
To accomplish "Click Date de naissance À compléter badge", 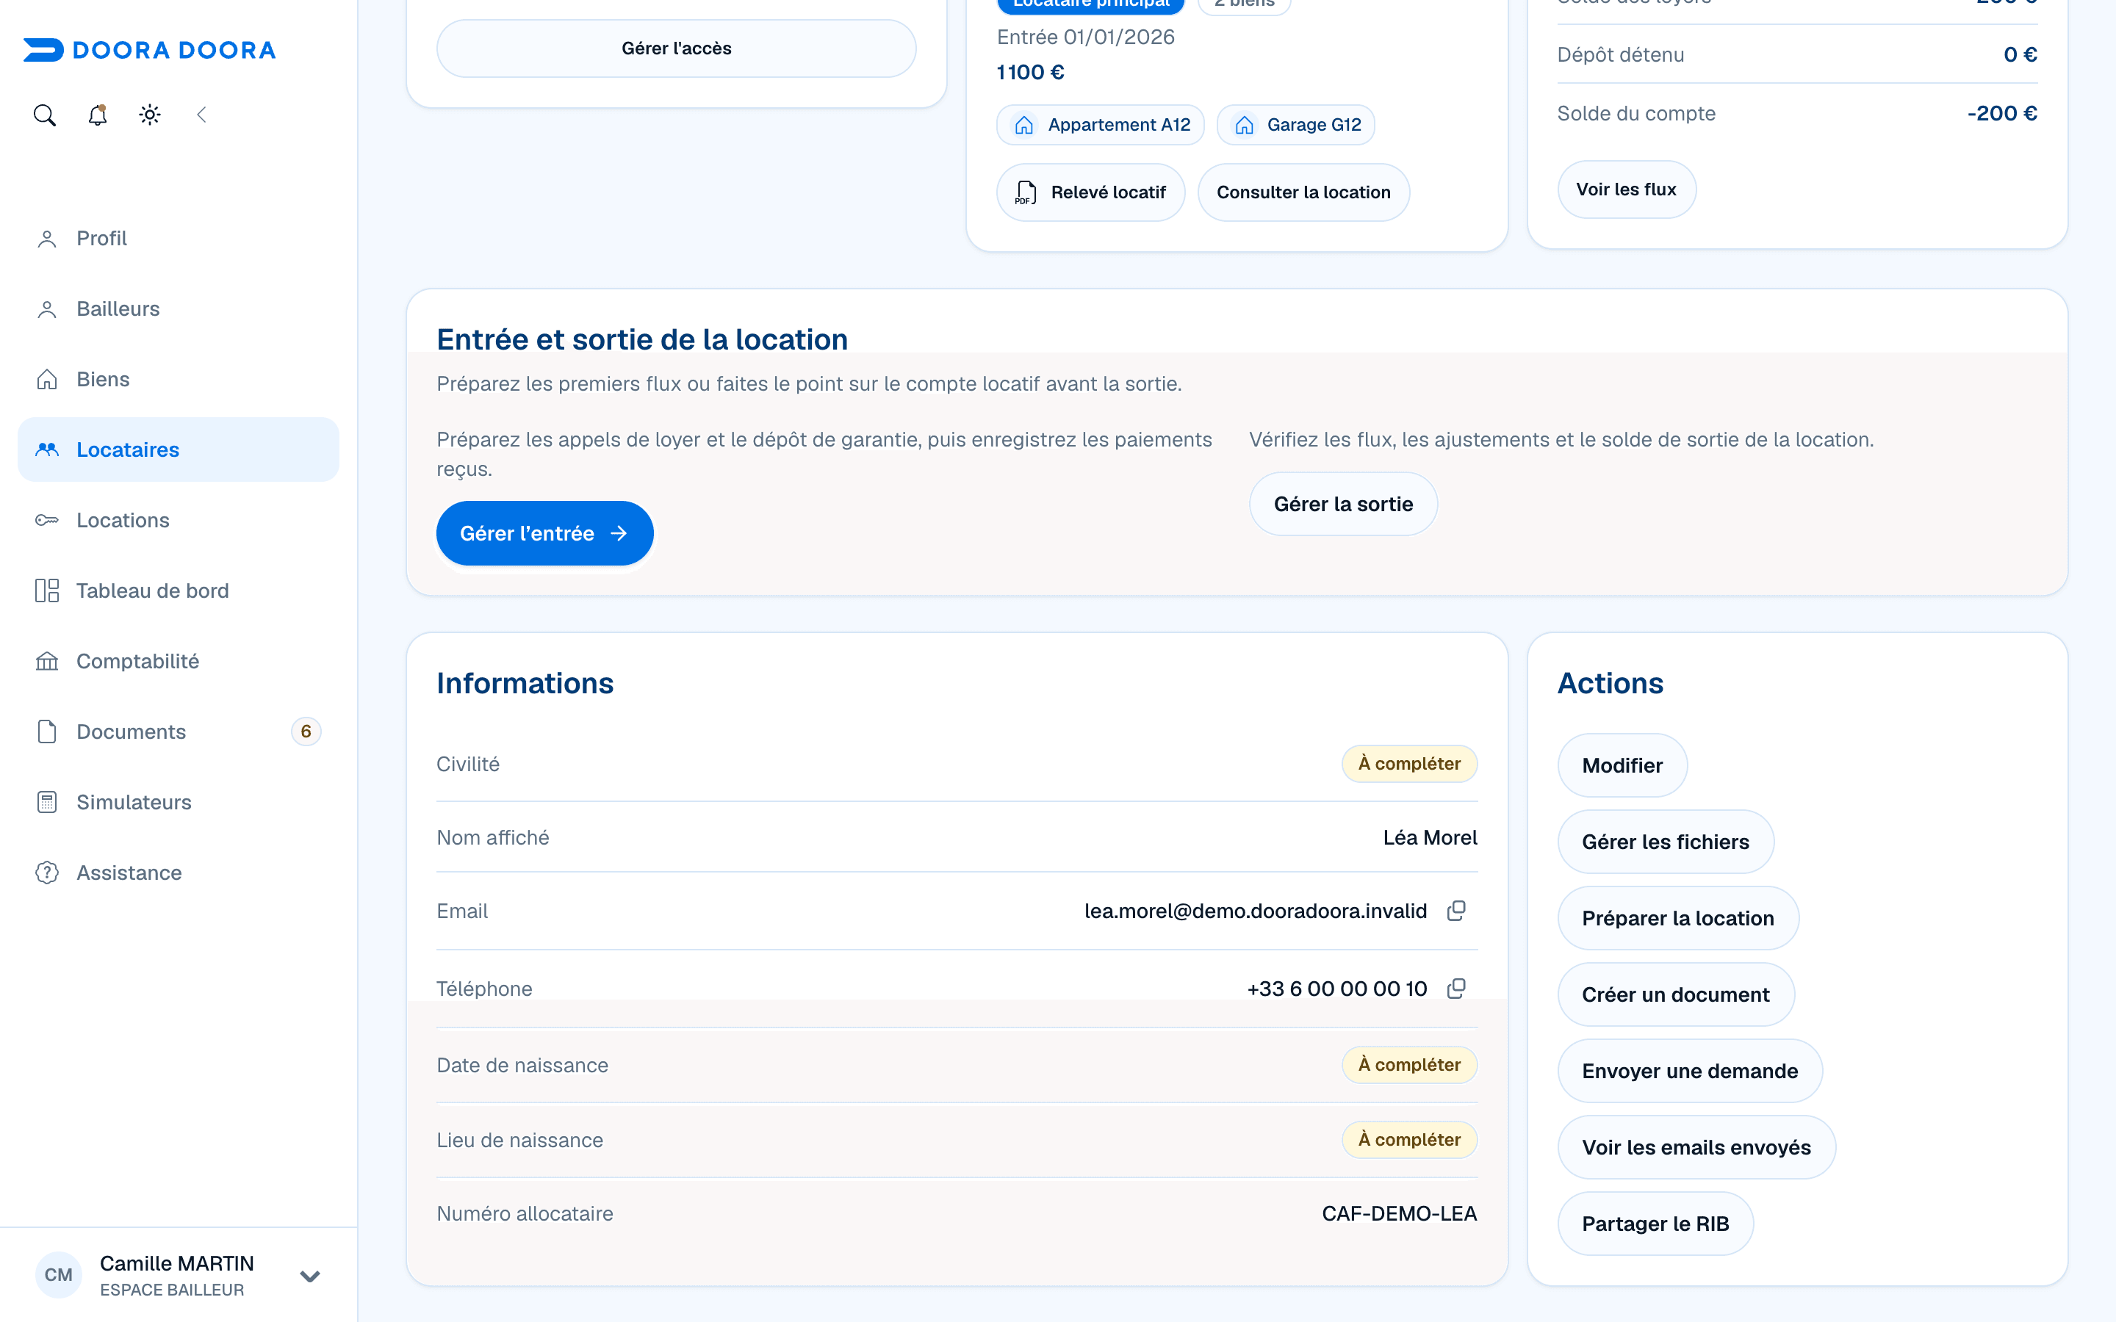I will pos(1409,1065).
